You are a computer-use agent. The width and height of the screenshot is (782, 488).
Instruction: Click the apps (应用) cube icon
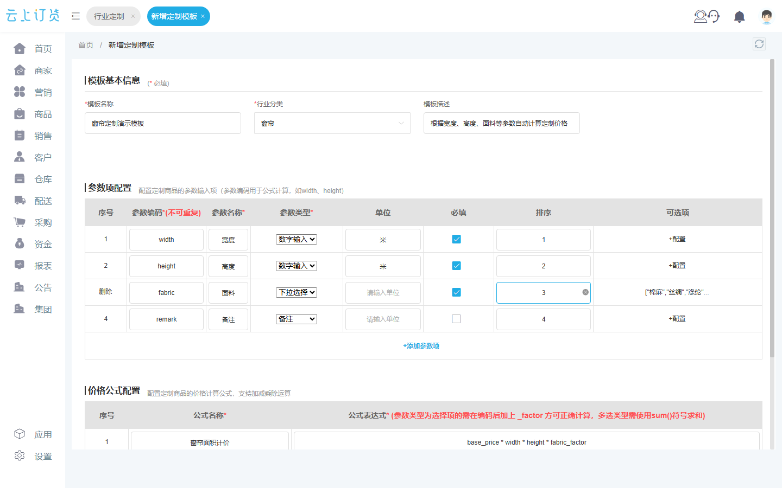(20, 434)
